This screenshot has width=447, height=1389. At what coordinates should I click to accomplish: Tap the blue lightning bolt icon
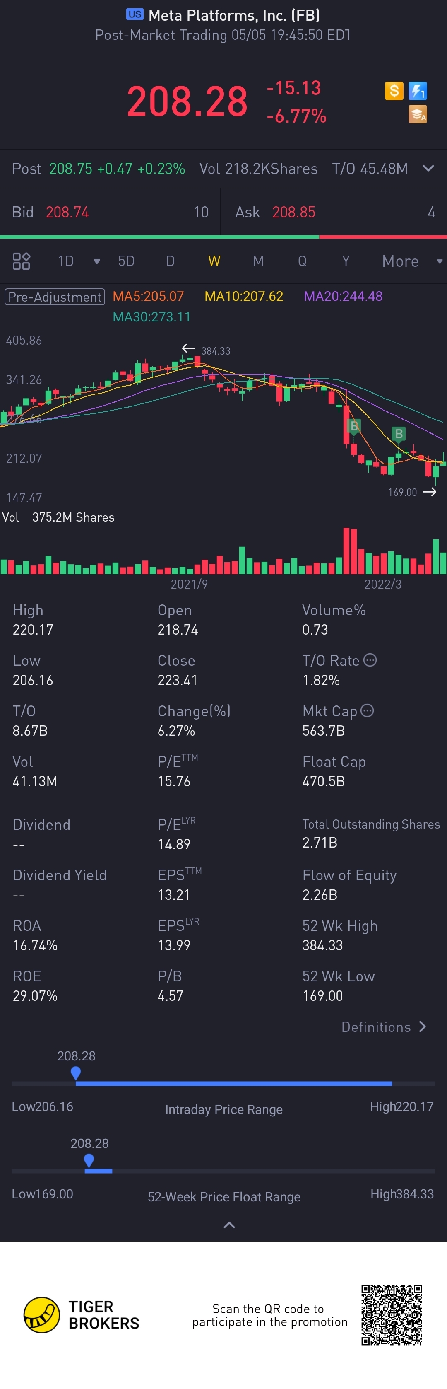pyautogui.click(x=418, y=91)
